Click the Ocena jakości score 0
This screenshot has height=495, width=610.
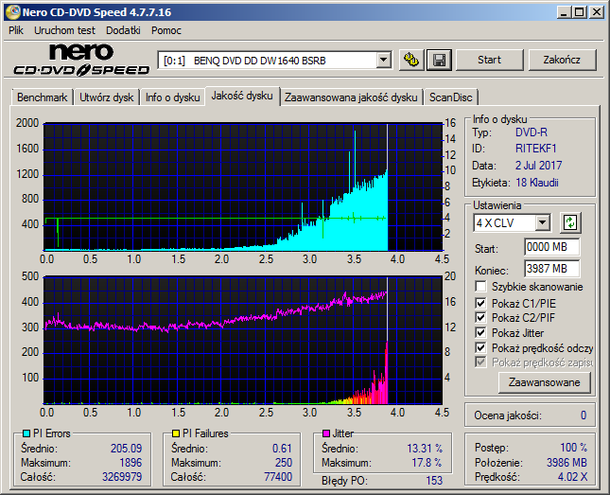[584, 415]
